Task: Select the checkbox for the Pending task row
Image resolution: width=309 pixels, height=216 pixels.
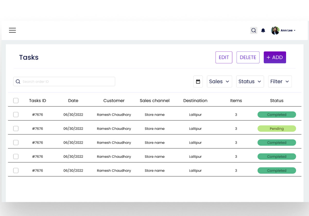Action: click(16, 129)
